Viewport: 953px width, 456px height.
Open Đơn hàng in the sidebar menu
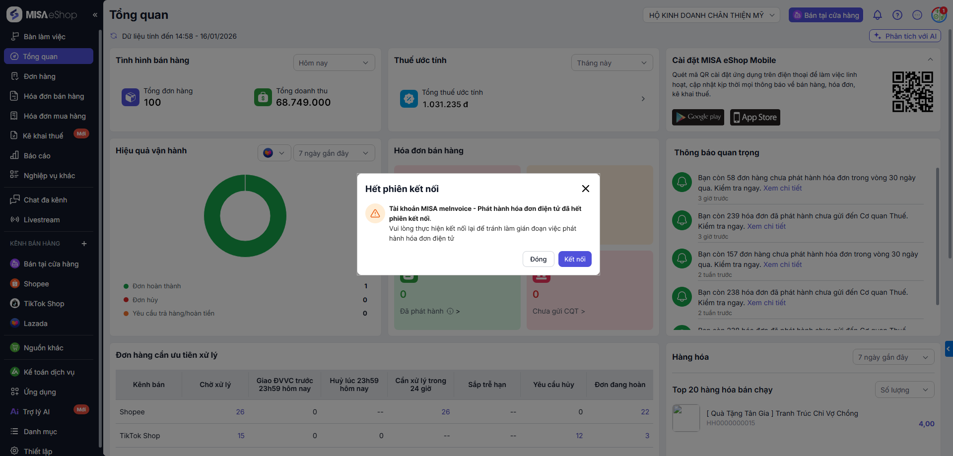point(40,76)
